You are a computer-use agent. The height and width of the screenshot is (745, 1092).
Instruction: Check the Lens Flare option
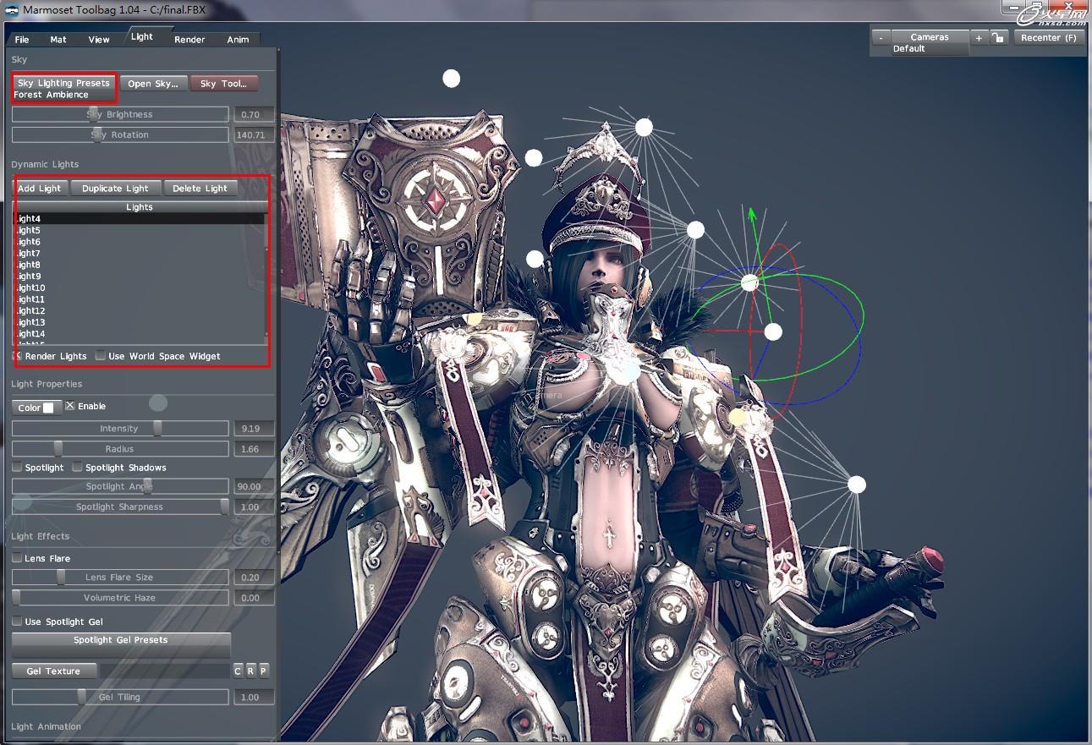coord(17,558)
